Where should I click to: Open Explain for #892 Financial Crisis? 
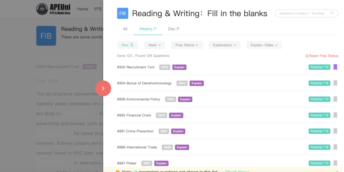176,115
